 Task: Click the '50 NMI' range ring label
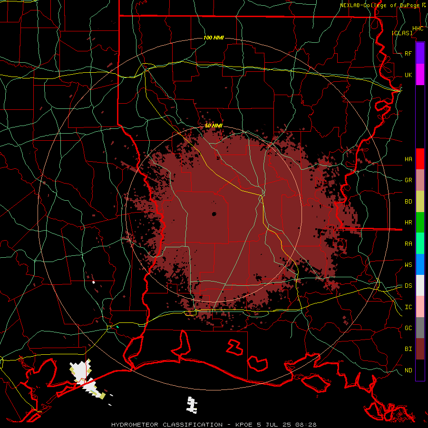point(214,126)
